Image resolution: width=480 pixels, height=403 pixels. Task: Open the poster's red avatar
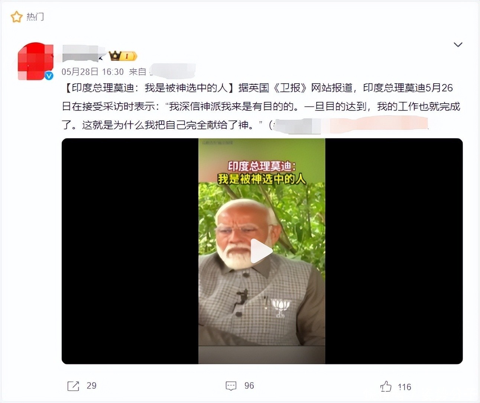35,61
